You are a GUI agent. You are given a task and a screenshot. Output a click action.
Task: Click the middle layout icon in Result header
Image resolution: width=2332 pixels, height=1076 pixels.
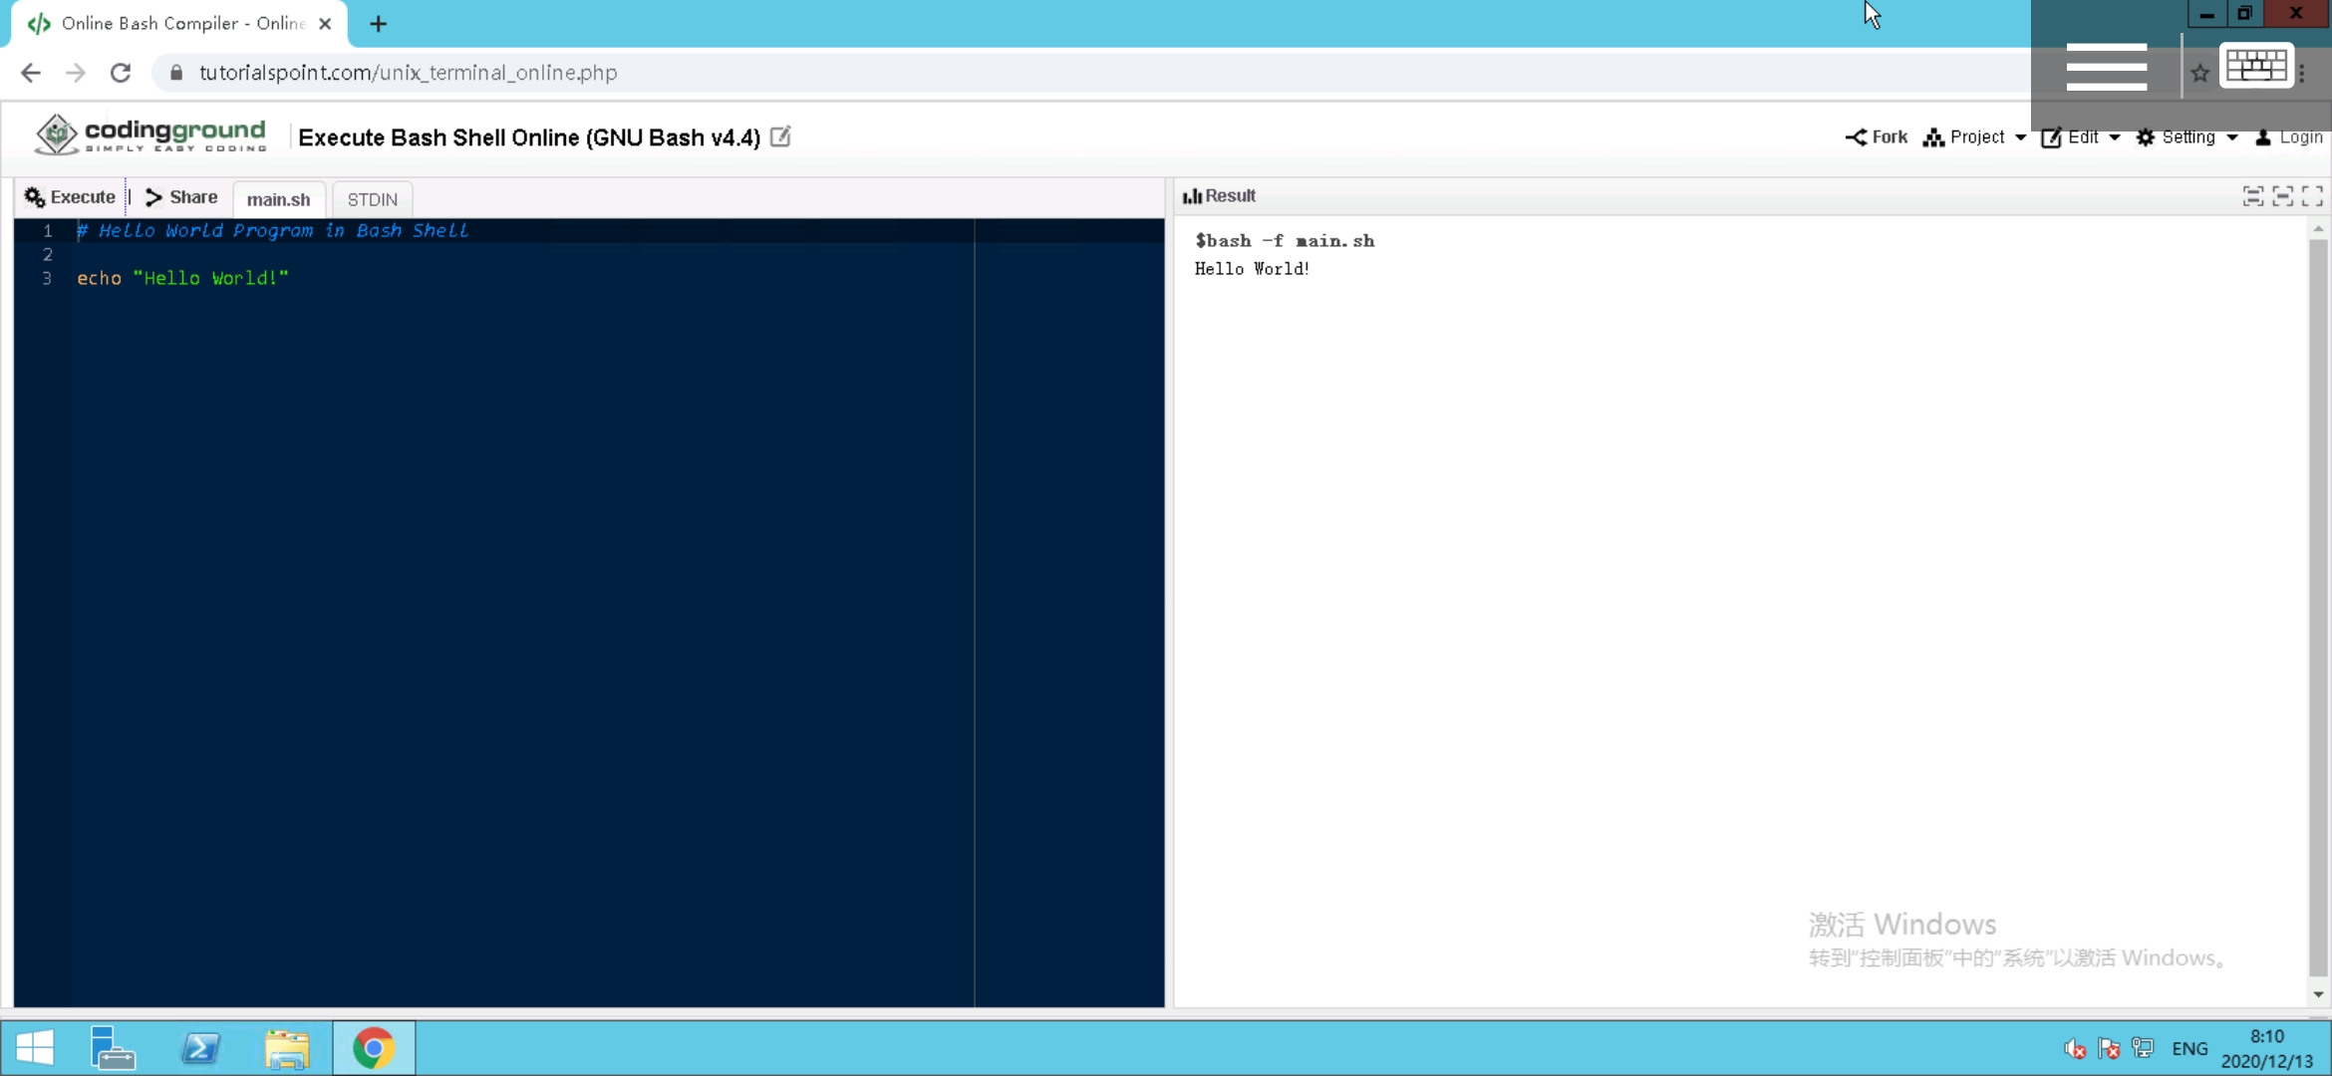(2282, 196)
